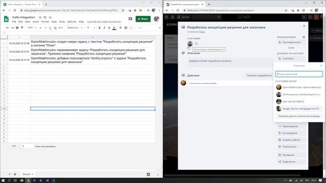Screen dimensions: 326x183
Task: Click the 'Создать шаблон' card action
Action: tap(291, 140)
